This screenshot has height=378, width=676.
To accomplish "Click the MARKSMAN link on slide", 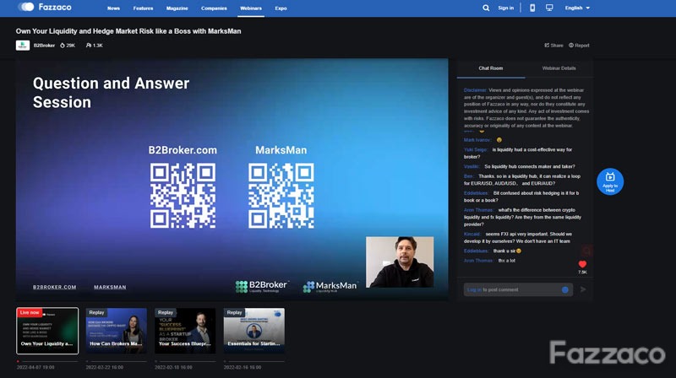I will click(110, 287).
